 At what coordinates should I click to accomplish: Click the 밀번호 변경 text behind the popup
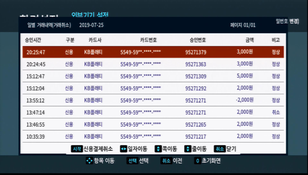pos(288,21)
